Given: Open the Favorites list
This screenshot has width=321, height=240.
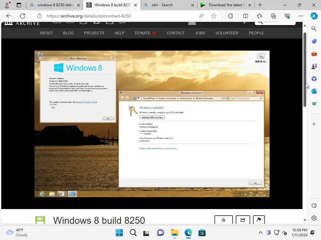Looking at the screenshot, I should pyautogui.click(x=259, y=16).
